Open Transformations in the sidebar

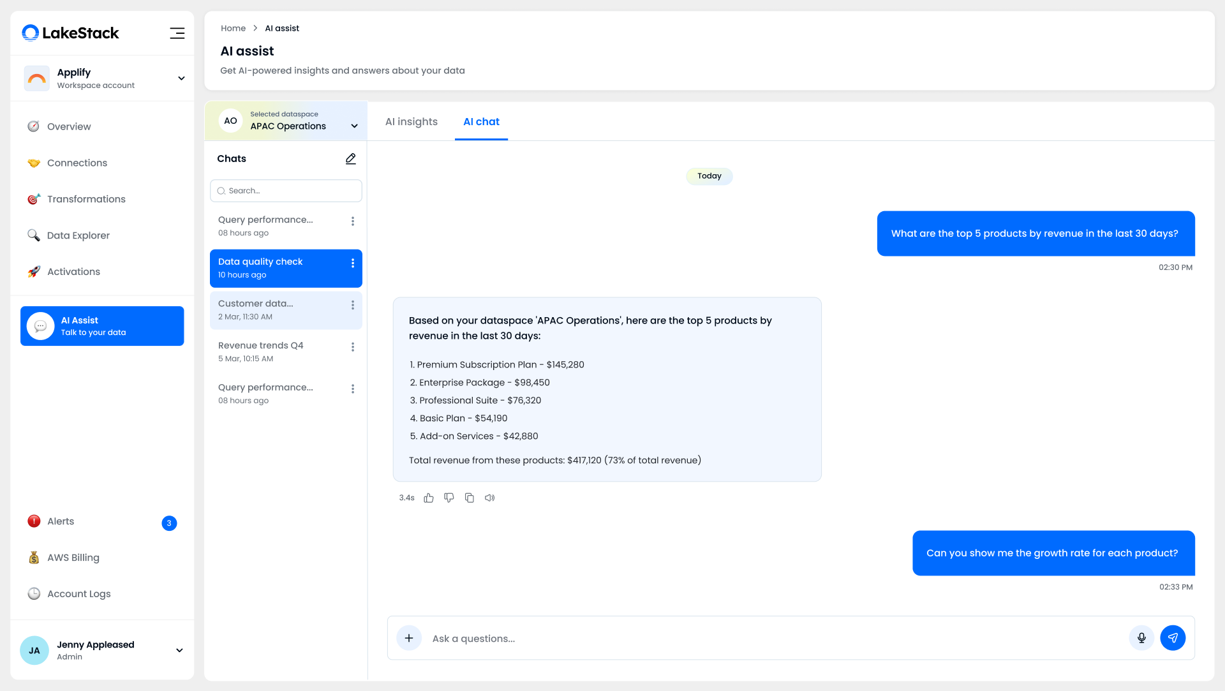click(86, 199)
